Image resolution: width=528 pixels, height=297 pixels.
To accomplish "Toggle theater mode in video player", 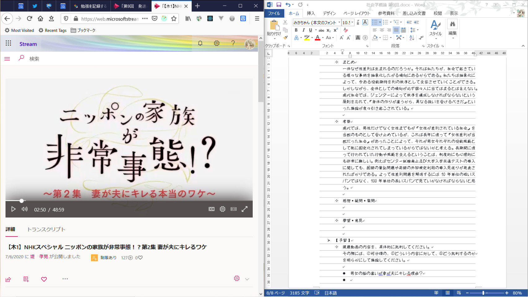I will point(234,209).
